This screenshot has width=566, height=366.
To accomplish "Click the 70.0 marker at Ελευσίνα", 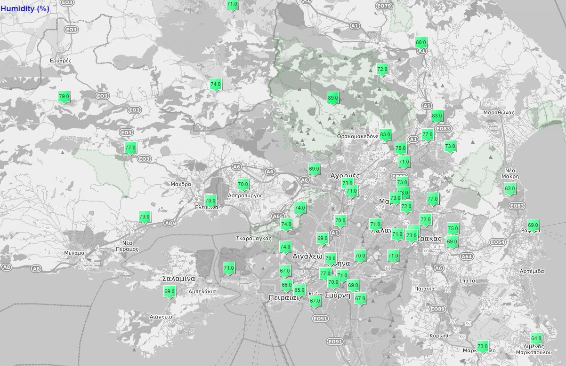I will (x=210, y=201).
